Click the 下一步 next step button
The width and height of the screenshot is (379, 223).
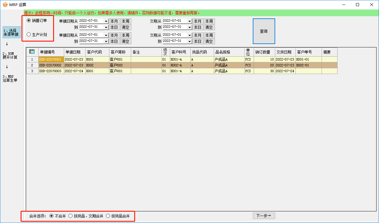point(264,216)
